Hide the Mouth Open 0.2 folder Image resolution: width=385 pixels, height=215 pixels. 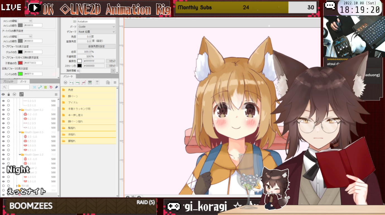point(3,110)
